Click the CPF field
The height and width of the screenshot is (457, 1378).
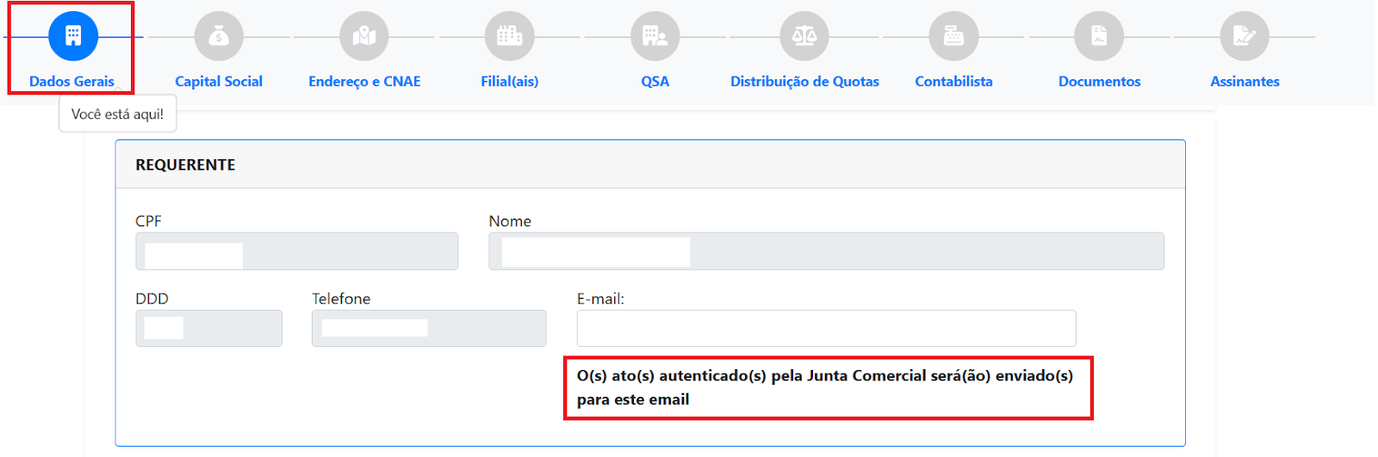click(296, 251)
